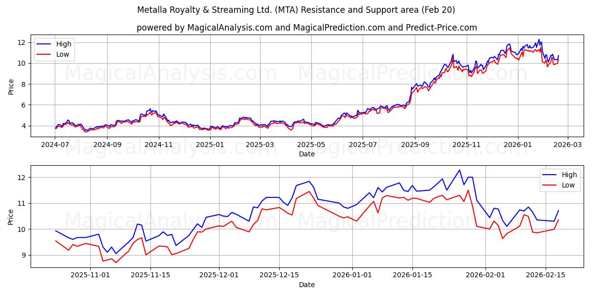Click the top chart y-axis '4' label
Image resolution: width=592 pixels, height=296 pixels.
point(25,126)
